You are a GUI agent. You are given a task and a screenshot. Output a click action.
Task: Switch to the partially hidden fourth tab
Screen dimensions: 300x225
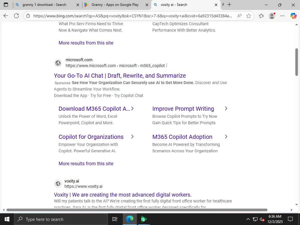(x=223, y=5)
